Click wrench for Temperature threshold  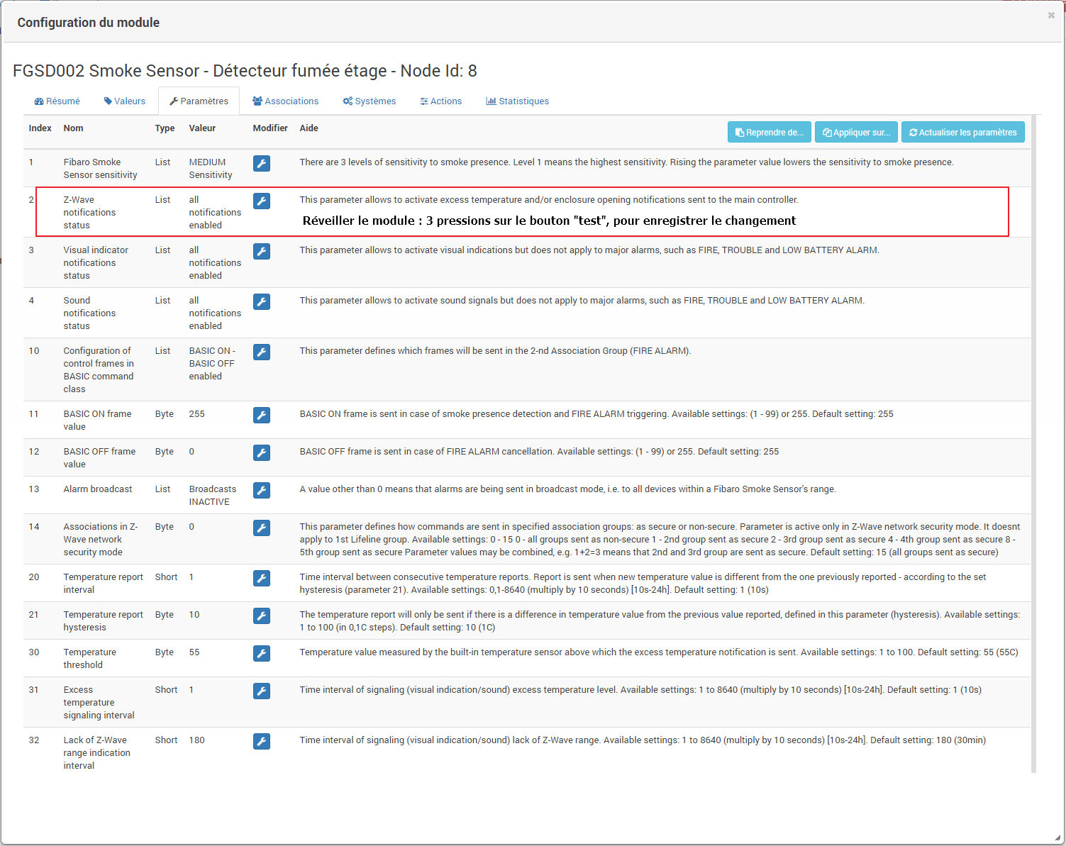(x=262, y=654)
